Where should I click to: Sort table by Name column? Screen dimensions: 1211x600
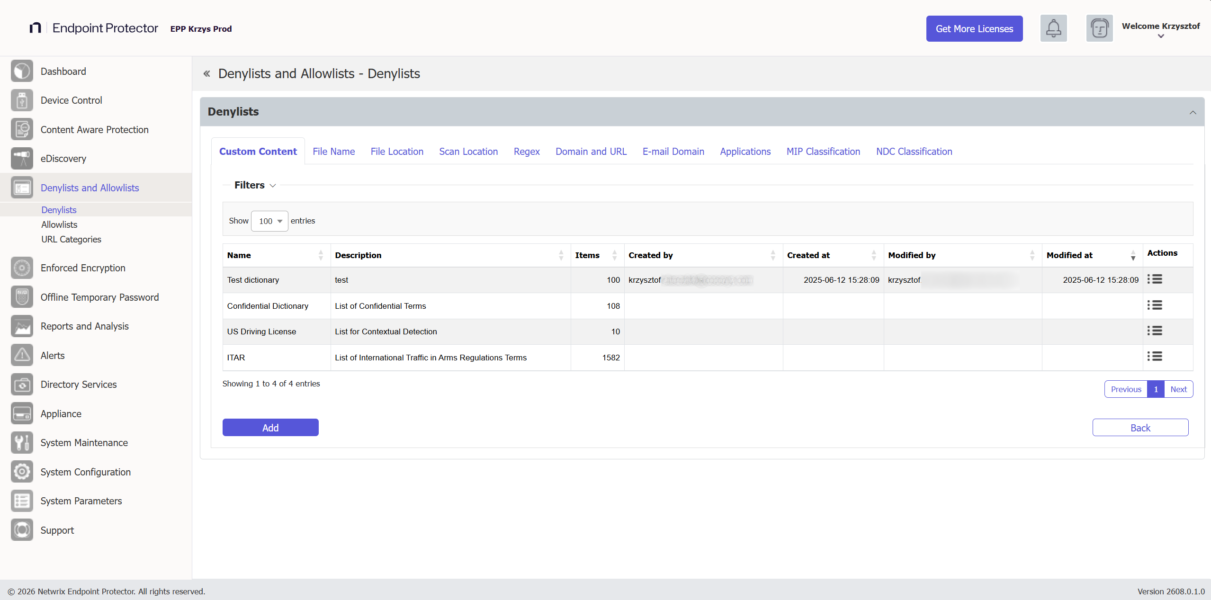point(276,255)
